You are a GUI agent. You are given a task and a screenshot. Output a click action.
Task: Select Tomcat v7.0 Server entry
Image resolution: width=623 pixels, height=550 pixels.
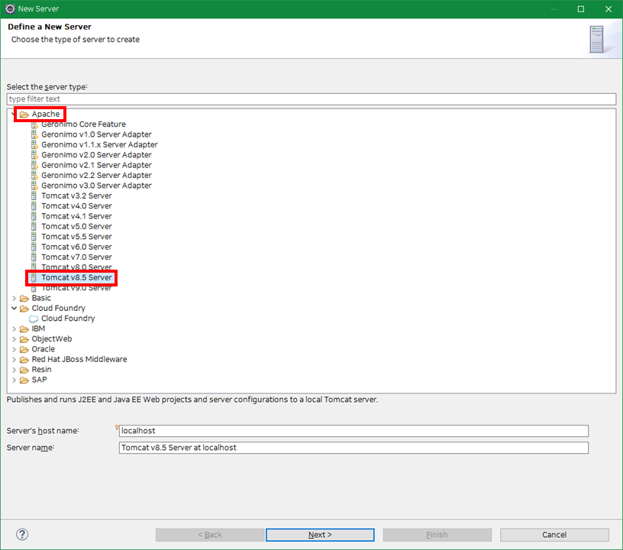click(76, 257)
